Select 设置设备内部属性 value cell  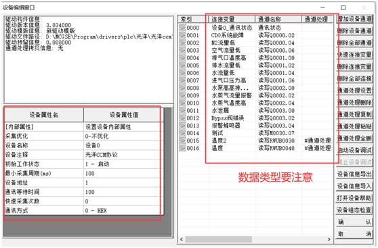123,127
